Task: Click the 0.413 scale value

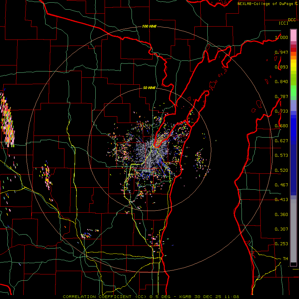Action: (x=281, y=200)
